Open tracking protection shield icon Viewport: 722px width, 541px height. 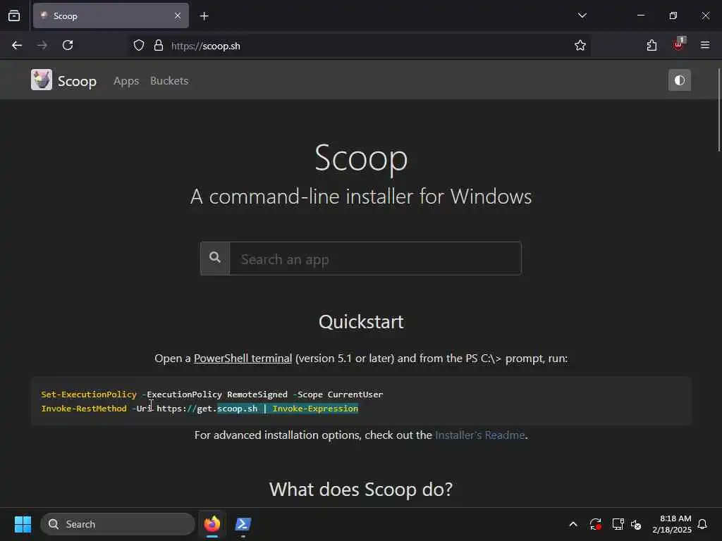[139, 46]
